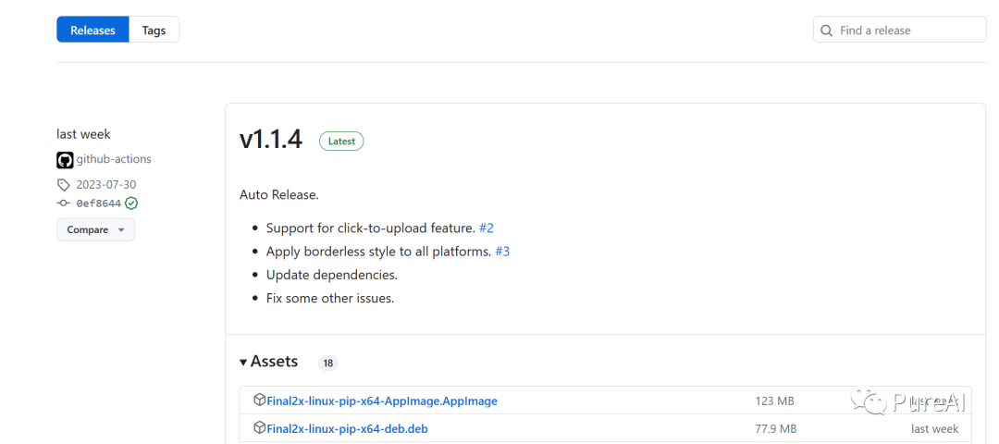
Task: Download Final2x-linux-pip-x64-deb.deb
Action: click(347, 429)
